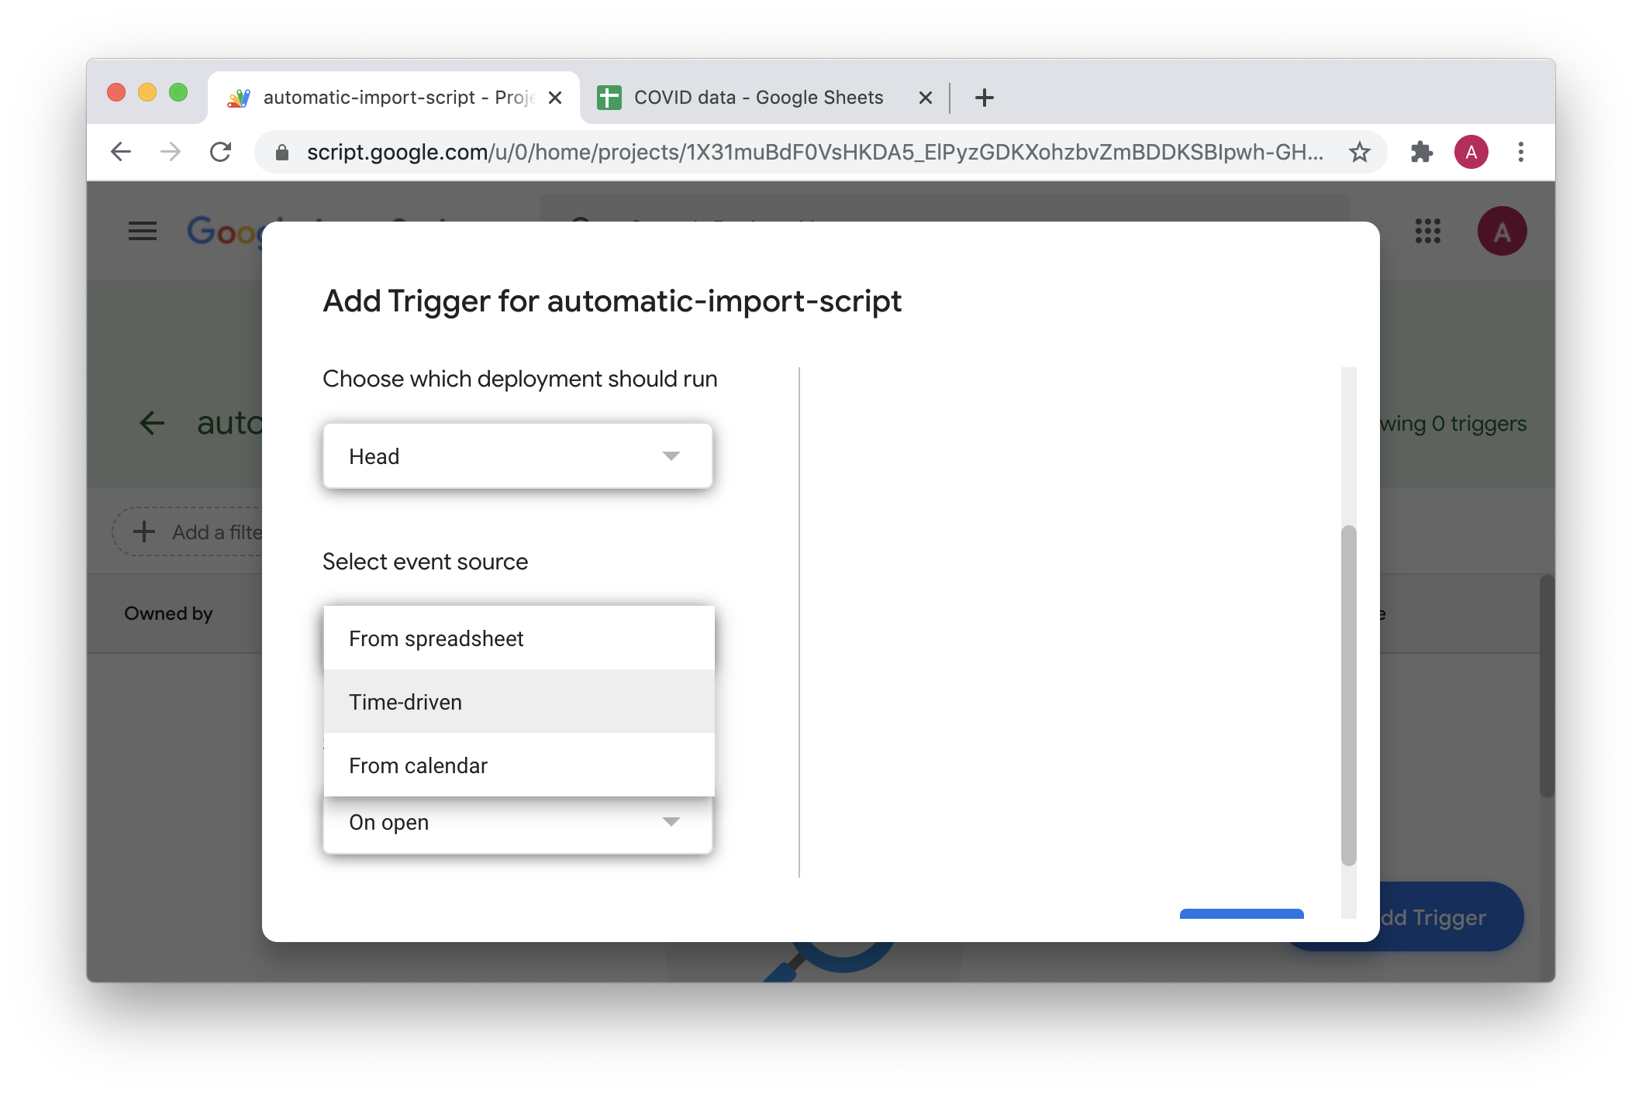Click the blue button at the dialog bottom
Viewport: 1642px width, 1097px height.
click(1241, 914)
